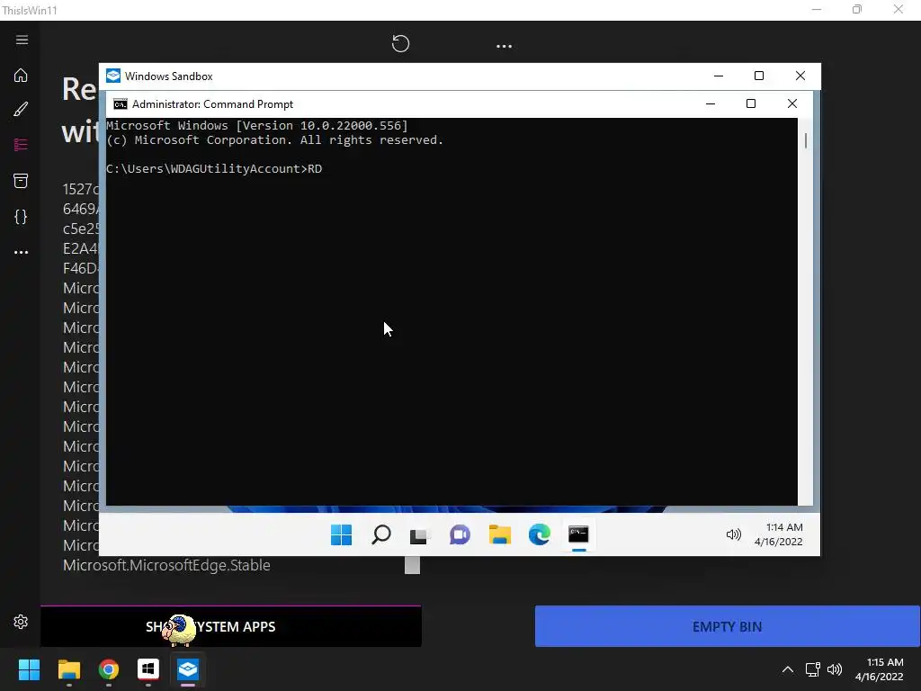Click the Sandbox volume speaker icon
This screenshot has width=921, height=691.
(734, 534)
